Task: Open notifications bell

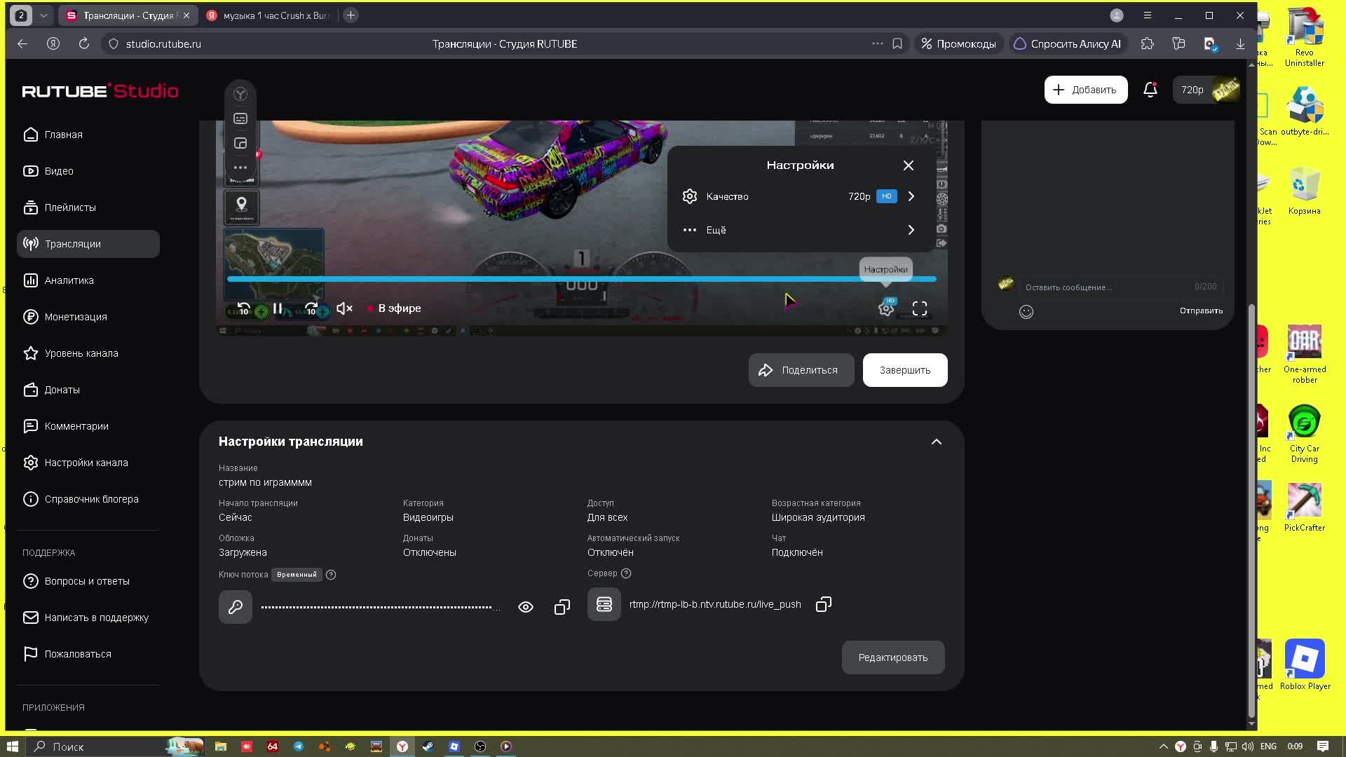Action: [x=1150, y=90]
